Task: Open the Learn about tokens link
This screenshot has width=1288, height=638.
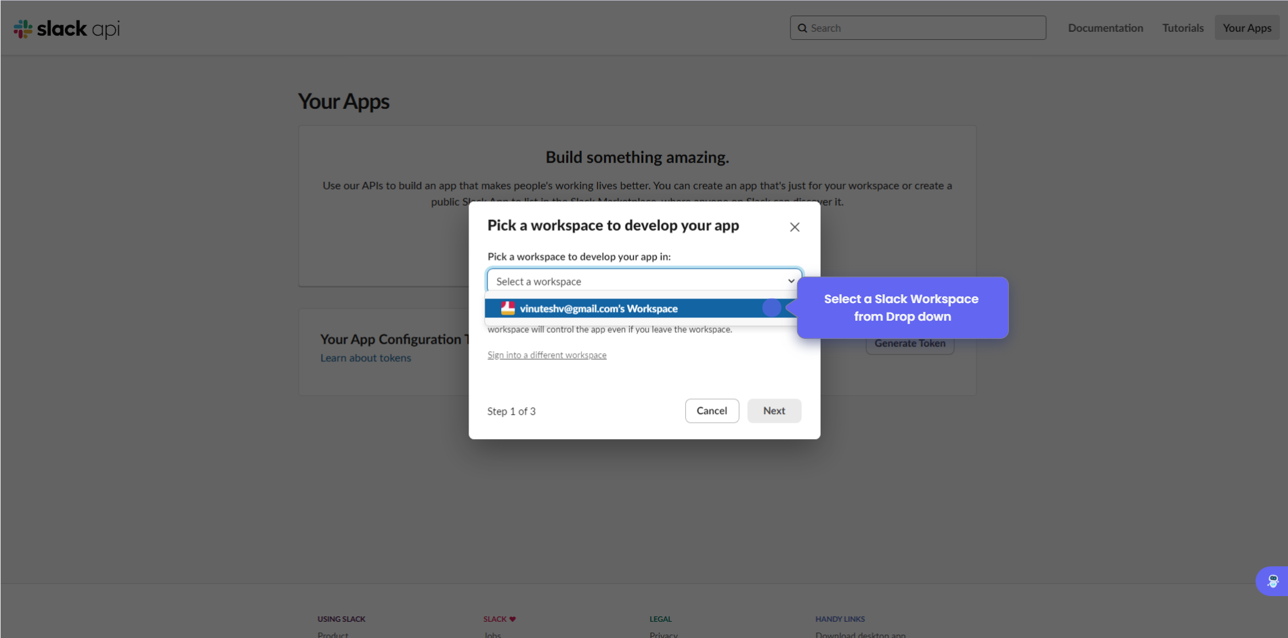Action: (366, 358)
